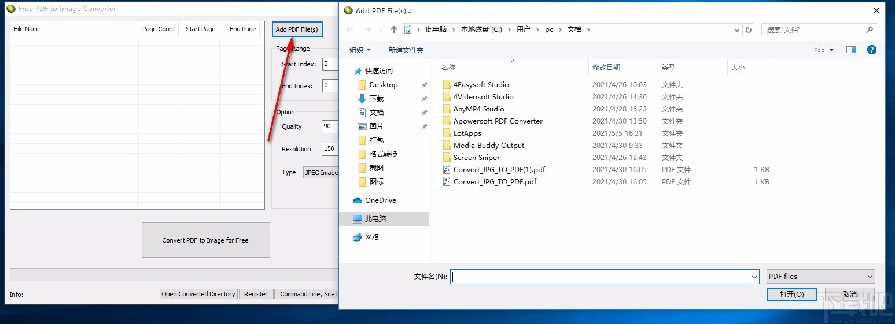Select the 4Easysoft Studio folder
The width and height of the screenshot is (895, 324).
481,84
